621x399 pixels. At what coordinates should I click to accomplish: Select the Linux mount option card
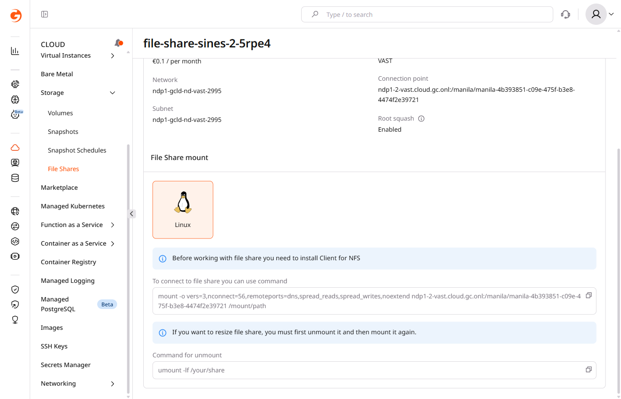[183, 210]
